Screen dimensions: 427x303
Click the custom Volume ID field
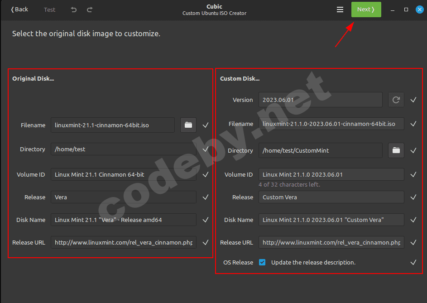[x=331, y=174]
